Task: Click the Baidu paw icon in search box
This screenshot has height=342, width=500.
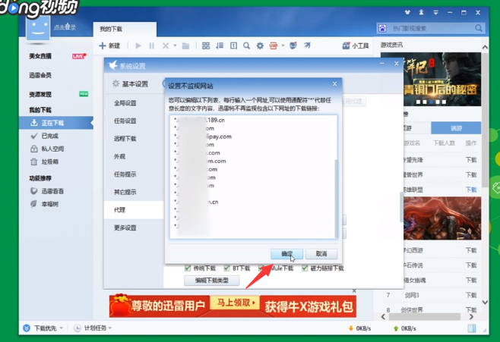Action: 382,28
